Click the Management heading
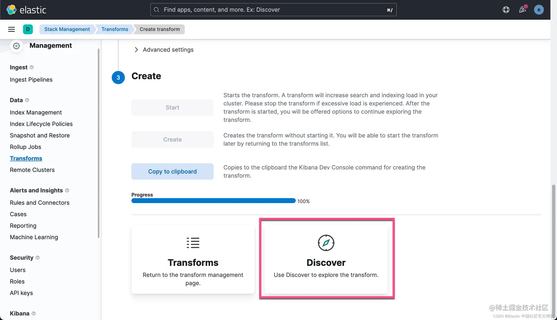The image size is (557, 320). 51,46
